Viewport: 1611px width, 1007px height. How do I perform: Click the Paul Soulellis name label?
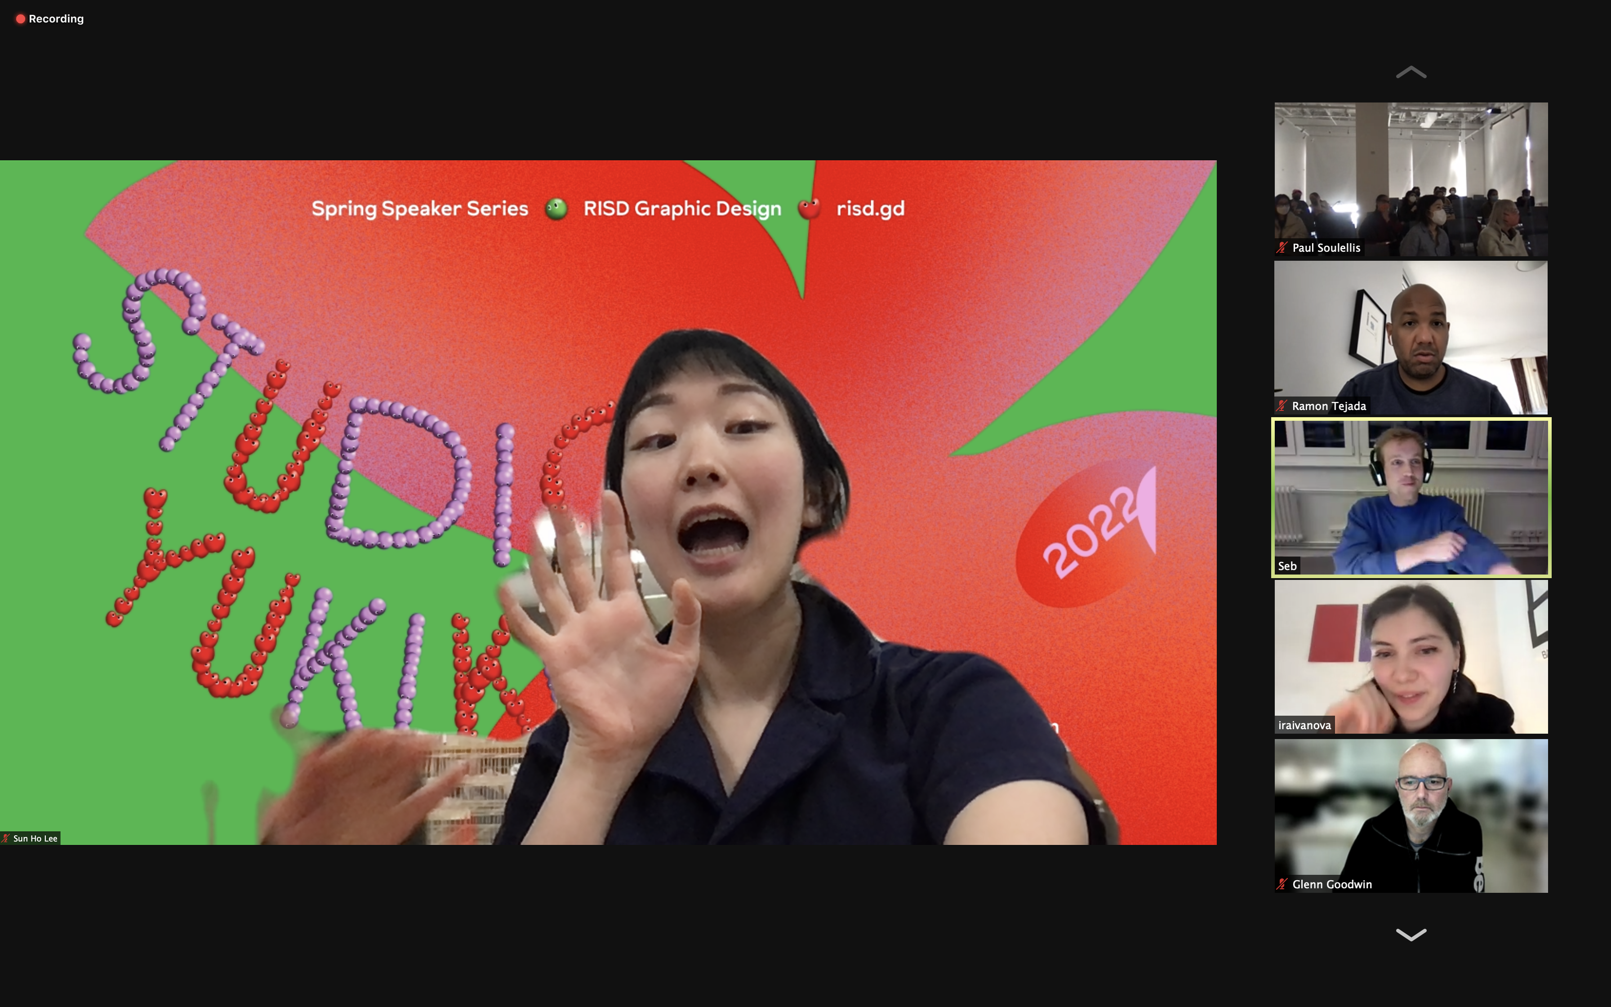pos(1326,248)
